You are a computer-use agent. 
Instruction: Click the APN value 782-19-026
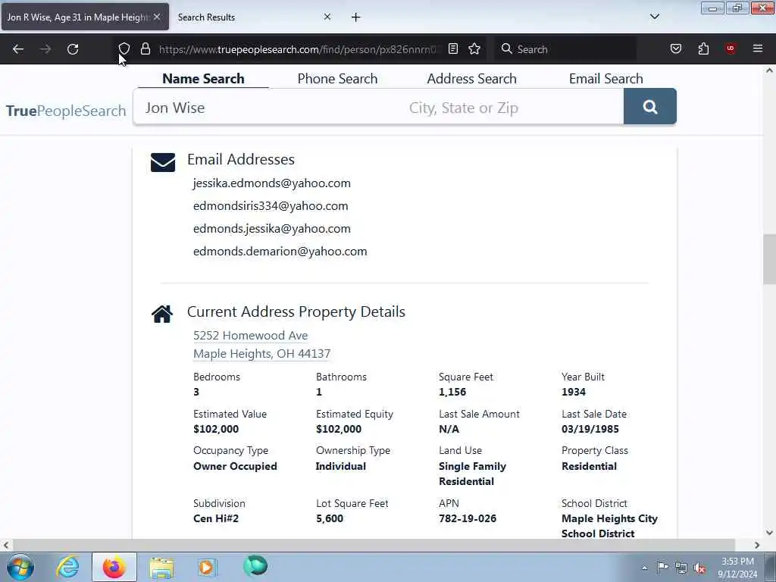click(x=467, y=518)
